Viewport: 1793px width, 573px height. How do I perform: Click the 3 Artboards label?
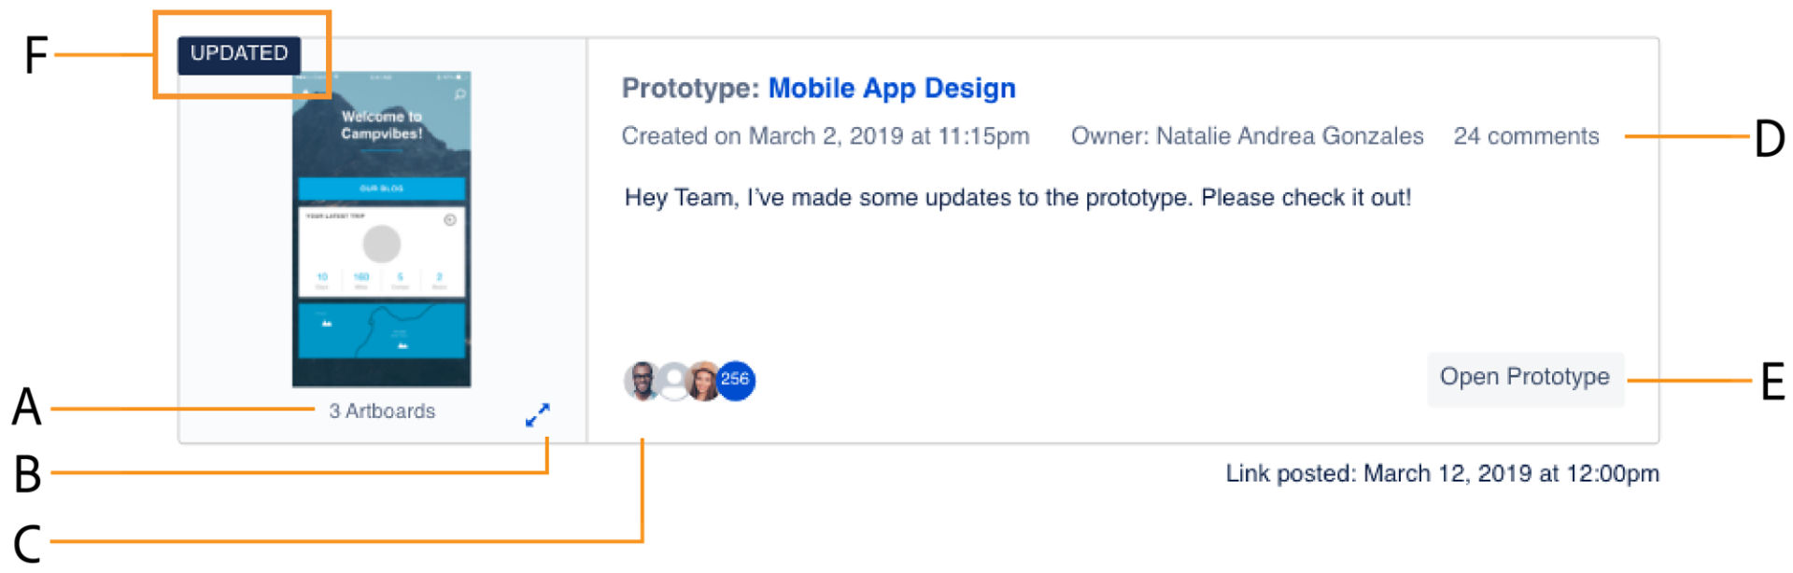[x=381, y=411]
